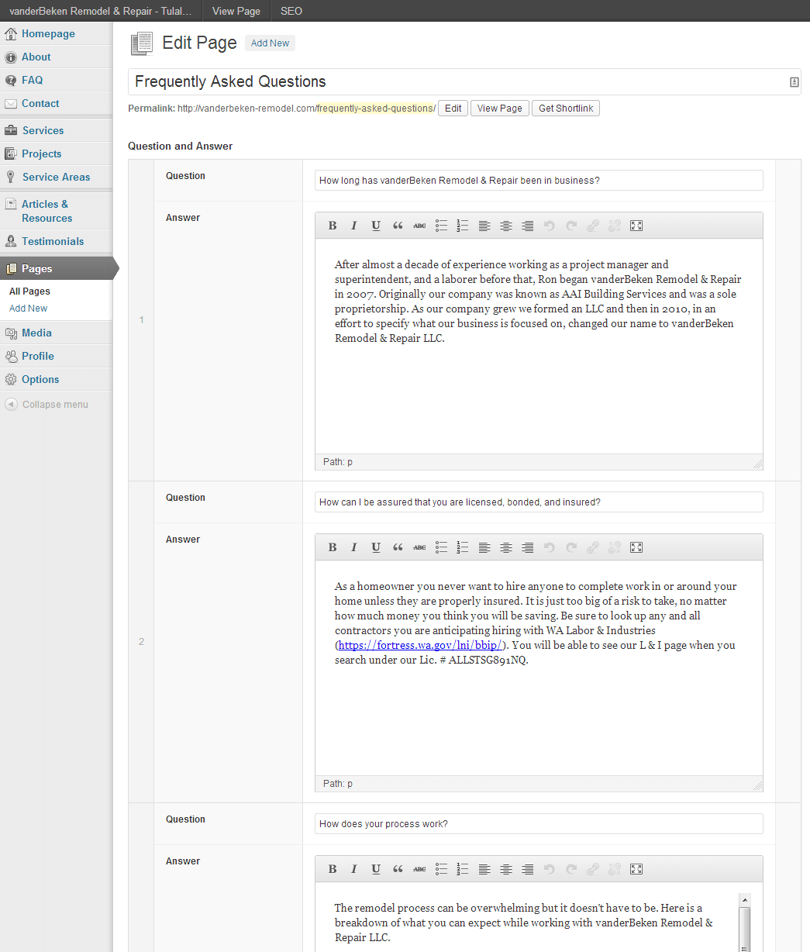Click Italic icon in second answer editor
The height and width of the screenshot is (952, 810).
tap(354, 547)
